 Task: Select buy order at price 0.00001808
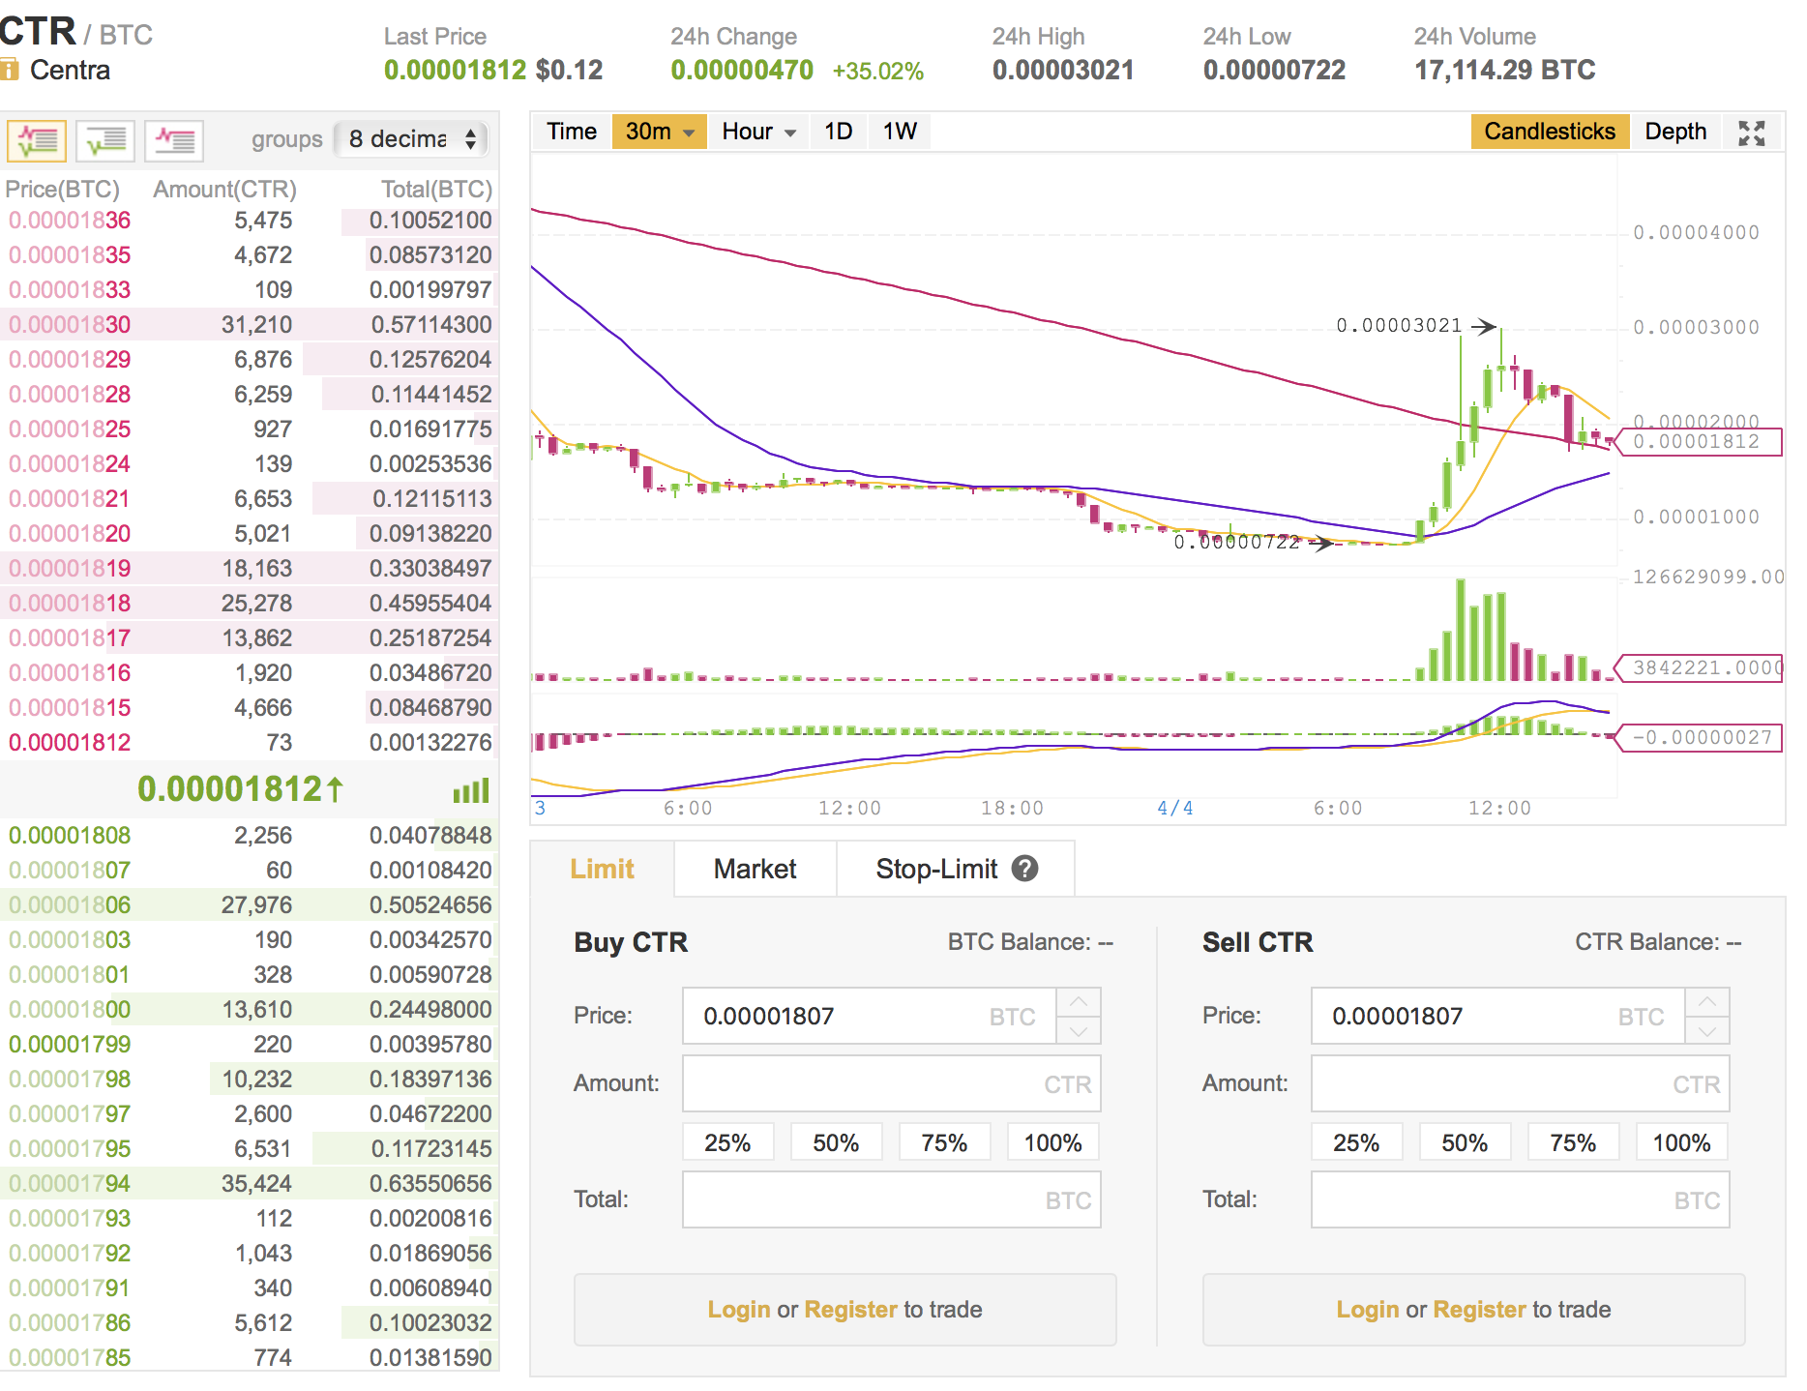(250, 836)
